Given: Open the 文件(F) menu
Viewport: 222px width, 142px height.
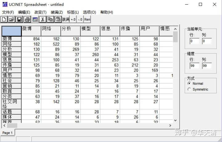Looking at the screenshot, I should (x=8, y=12).
